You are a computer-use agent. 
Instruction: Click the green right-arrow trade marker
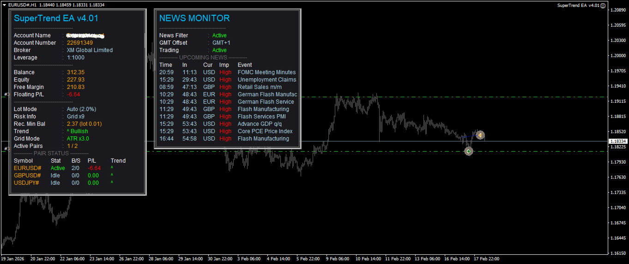tap(468, 151)
